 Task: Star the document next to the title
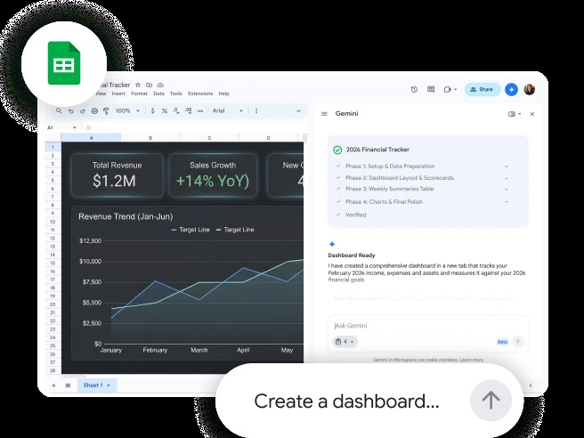pos(138,85)
